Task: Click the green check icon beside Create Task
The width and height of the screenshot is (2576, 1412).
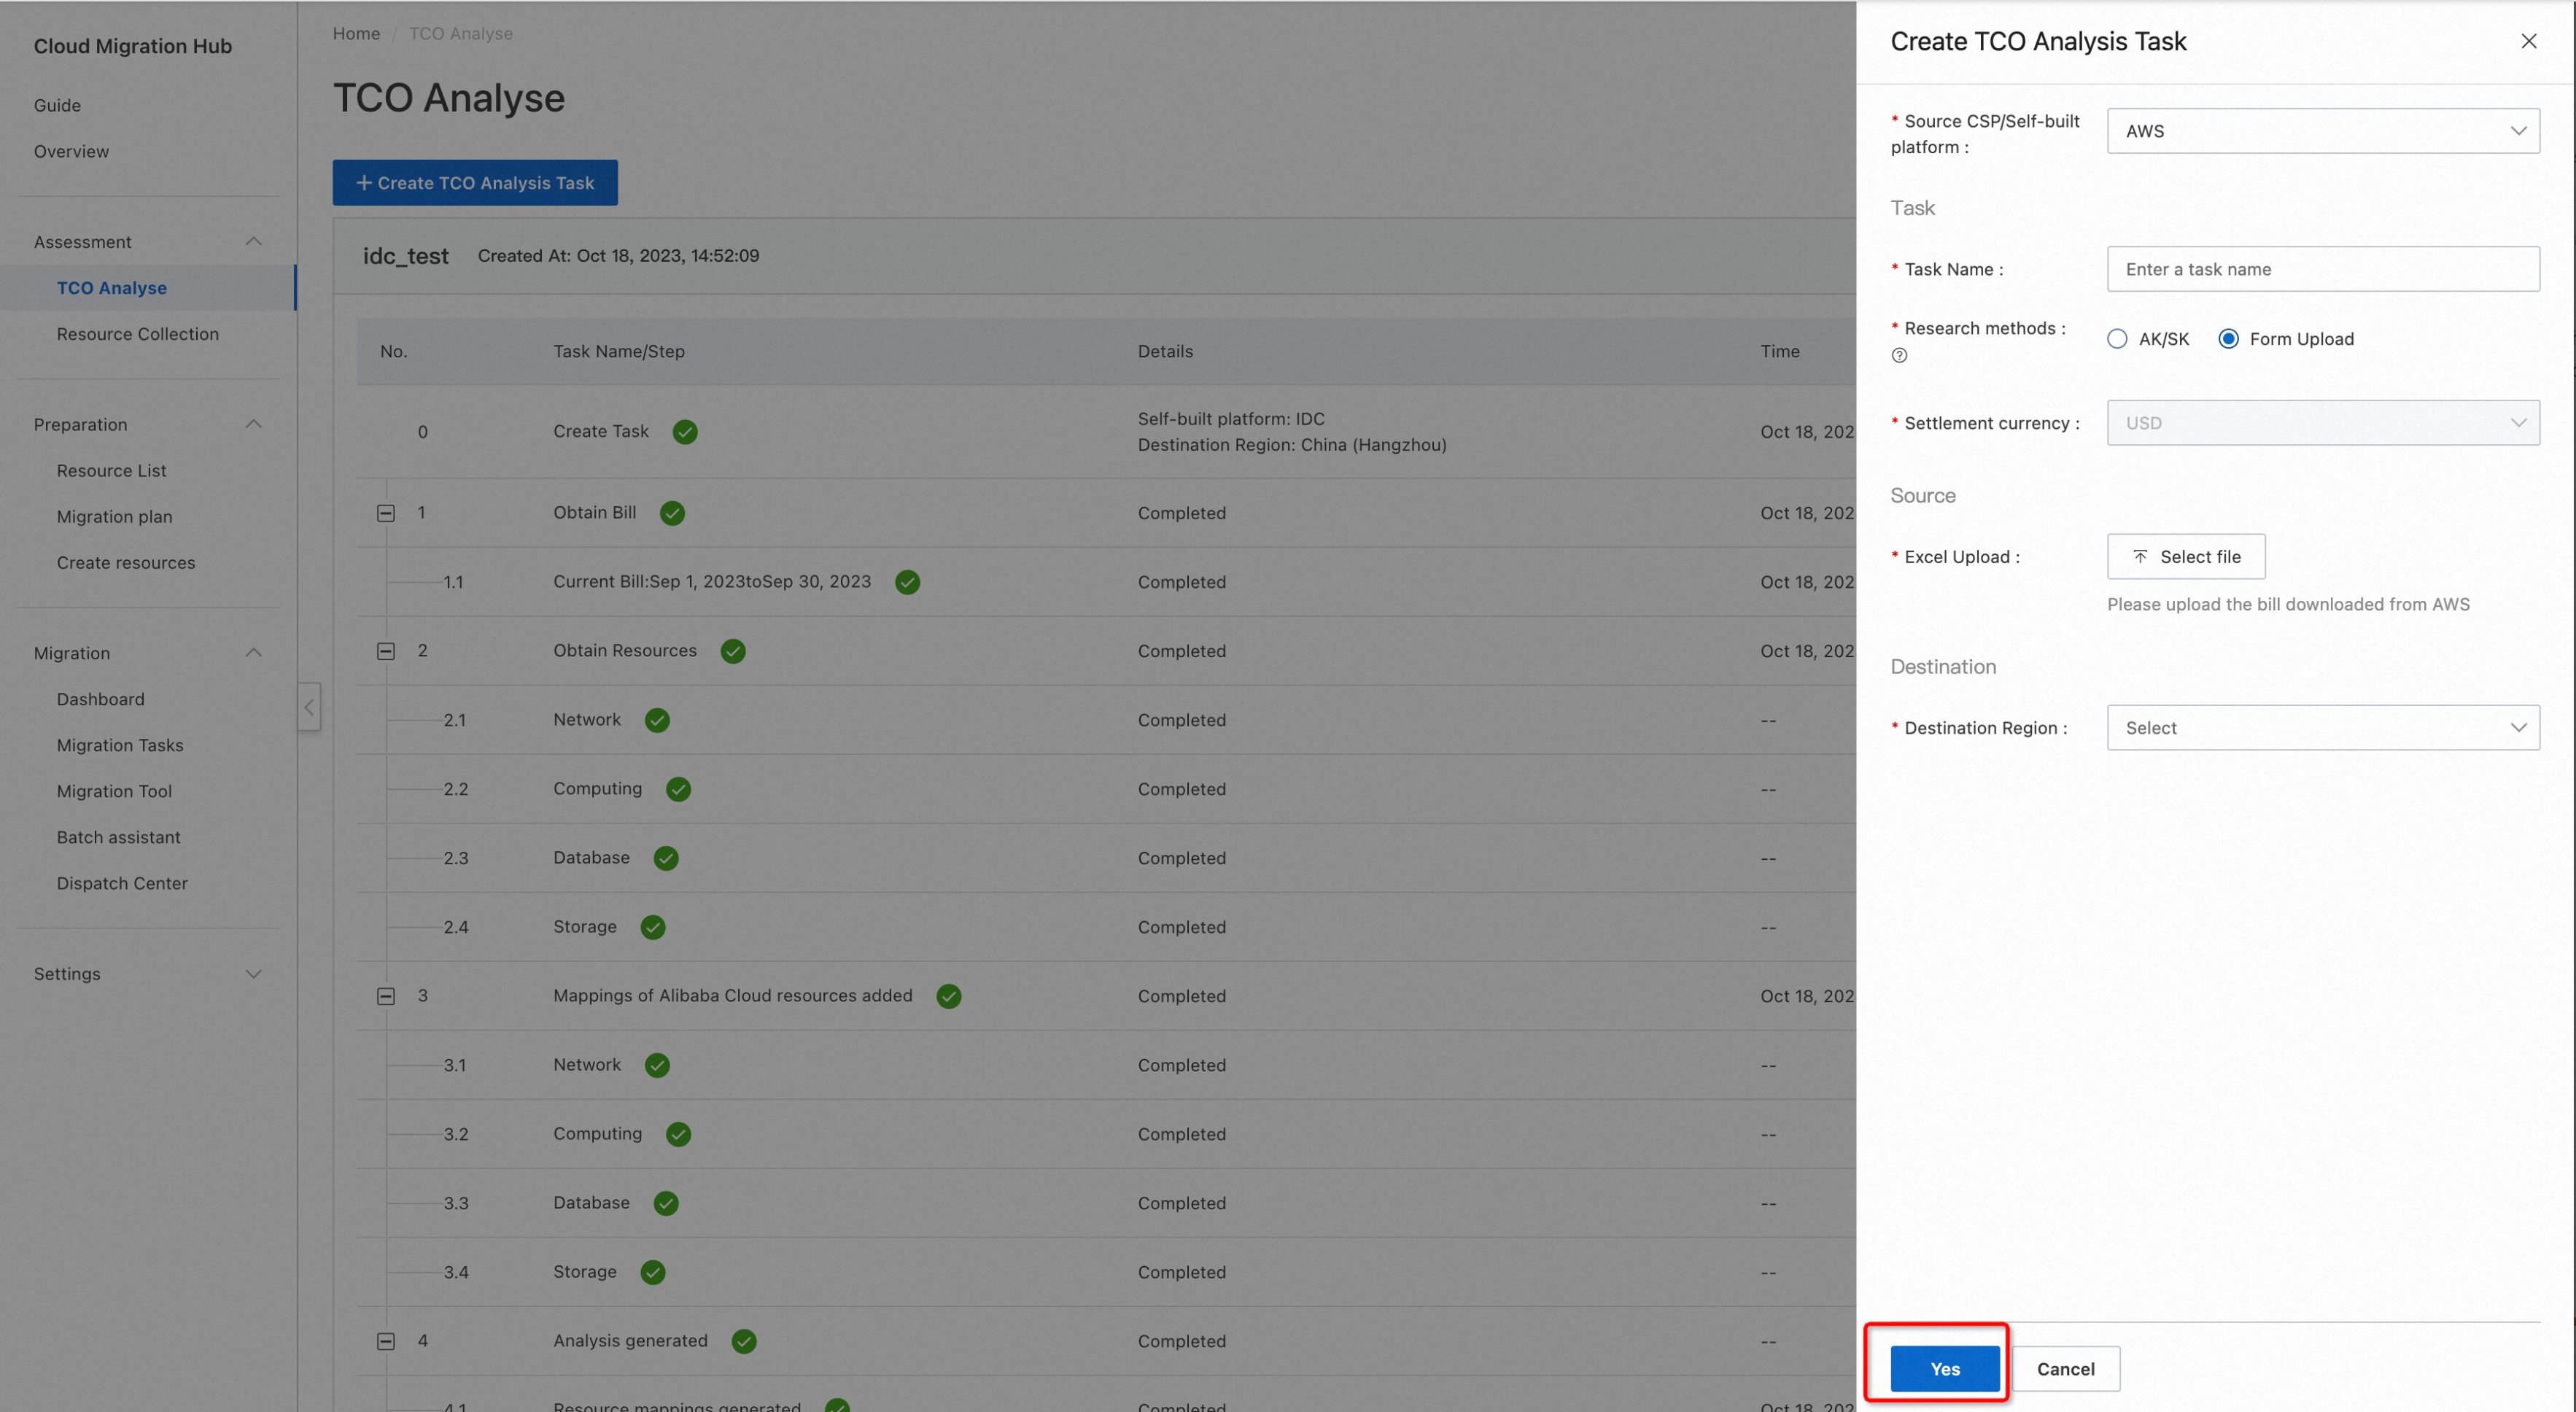Action: click(685, 432)
